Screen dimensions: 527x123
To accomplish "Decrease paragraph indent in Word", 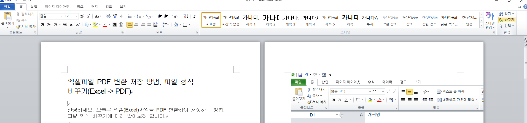I will pos(160,16).
